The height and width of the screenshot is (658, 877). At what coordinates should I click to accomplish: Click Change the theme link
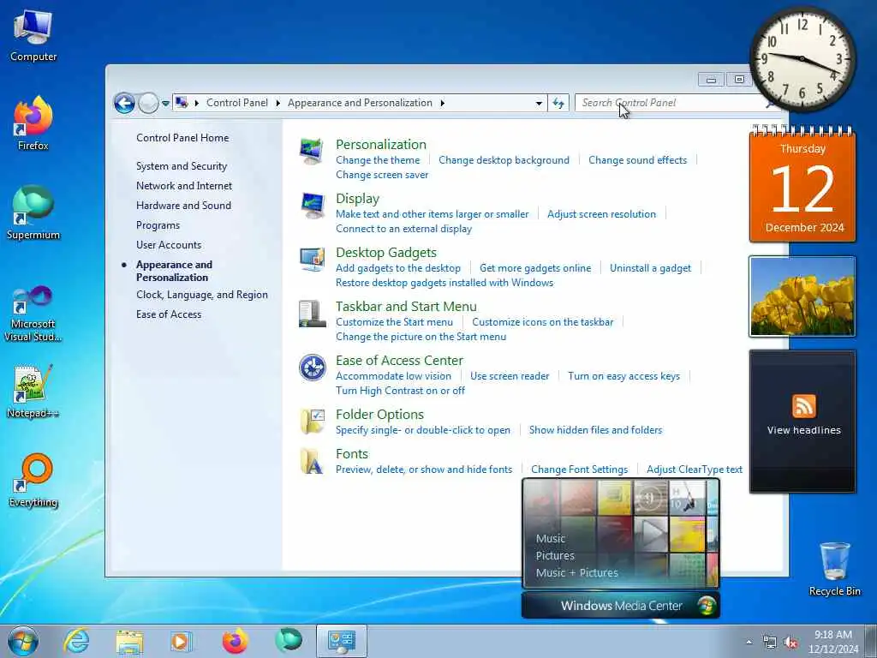[x=378, y=160]
